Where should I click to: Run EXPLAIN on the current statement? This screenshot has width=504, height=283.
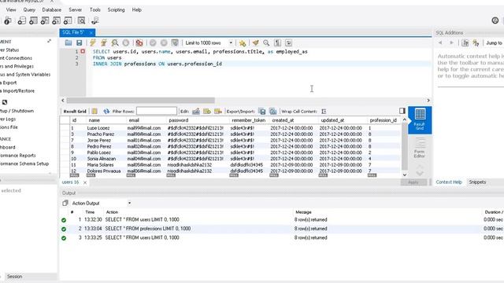pos(115,42)
